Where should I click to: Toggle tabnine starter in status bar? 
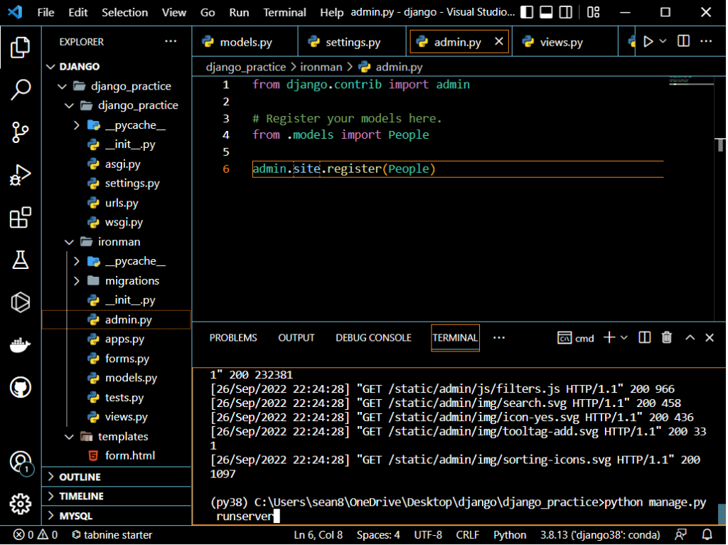111,535
